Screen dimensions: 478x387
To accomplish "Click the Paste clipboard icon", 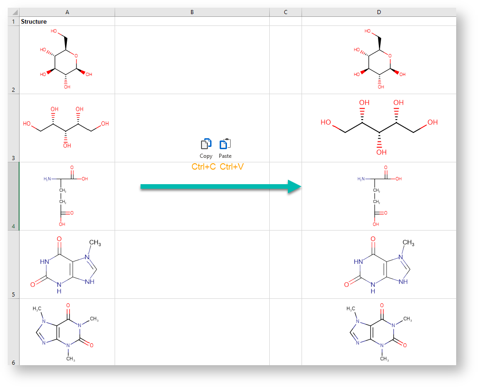I will (225, 144).
